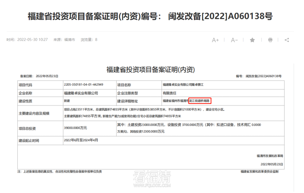This screenshot has height=193, width=304.
Task: Click the 建设详细地址 label cell
Action: click(139, 101)
